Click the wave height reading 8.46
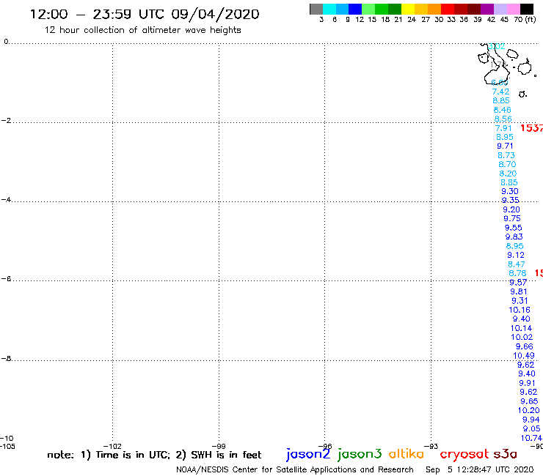543x476 pixels. coord(503,110)
